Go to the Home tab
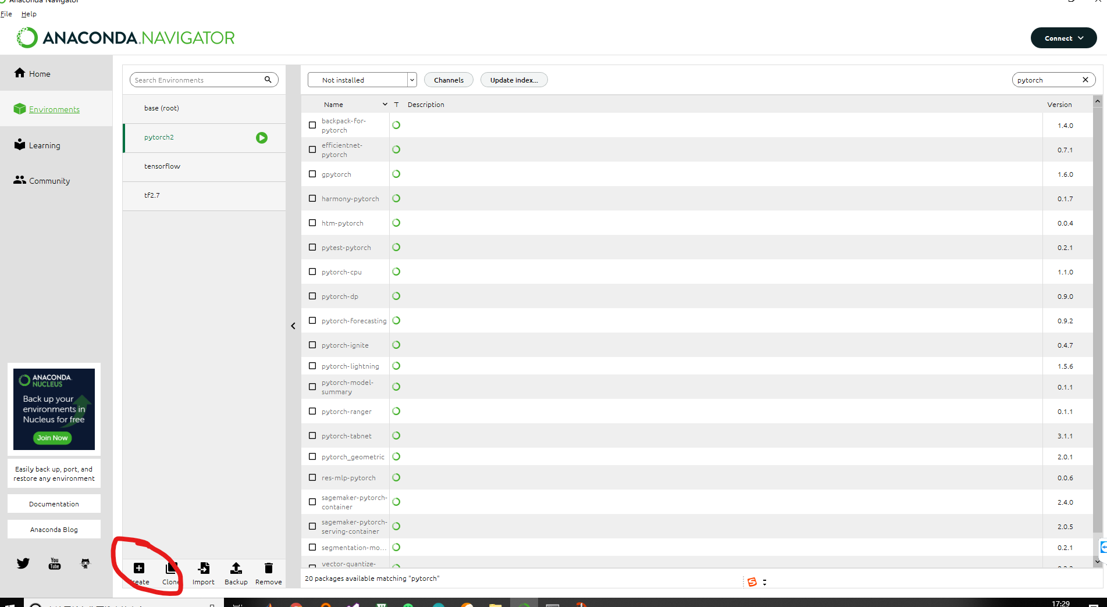The height and width of the screenshot is (607, 1107). tap(56, 73)
